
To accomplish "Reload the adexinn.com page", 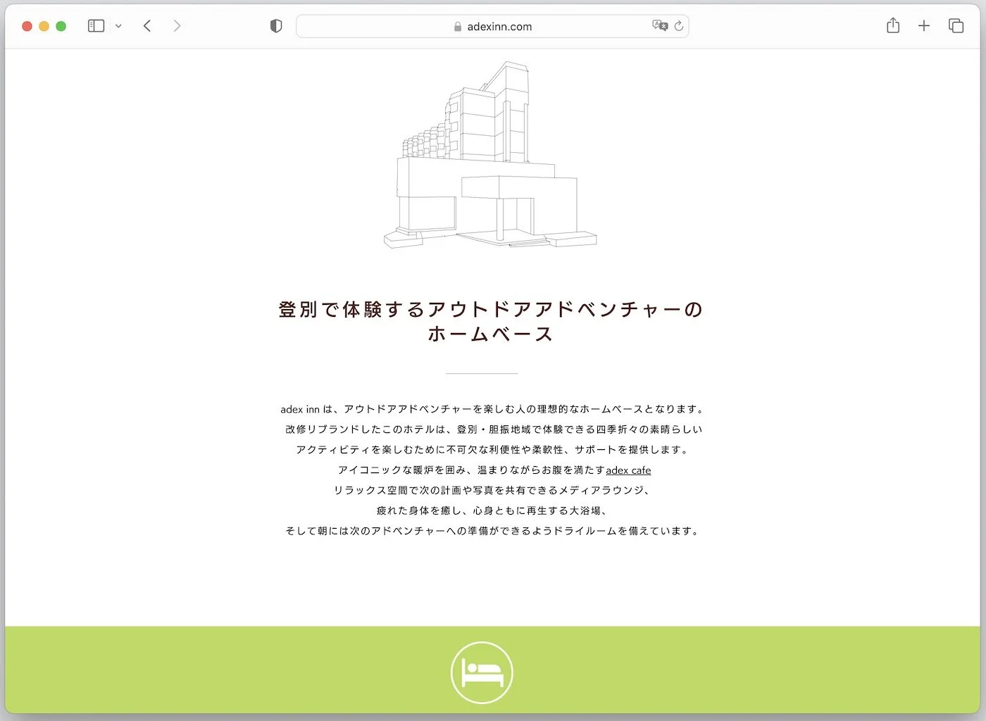I will coord(678,26).
